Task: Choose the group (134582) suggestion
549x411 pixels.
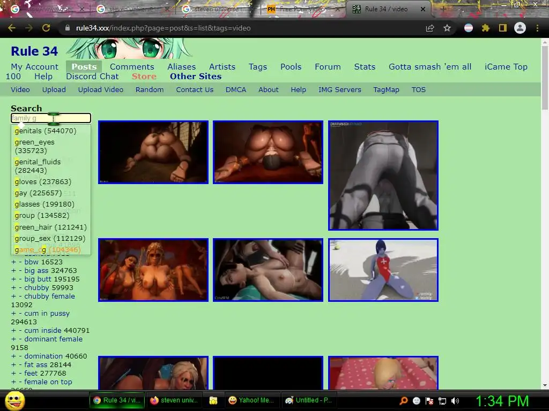Action: pyautogui.click(x=51, y=216)
